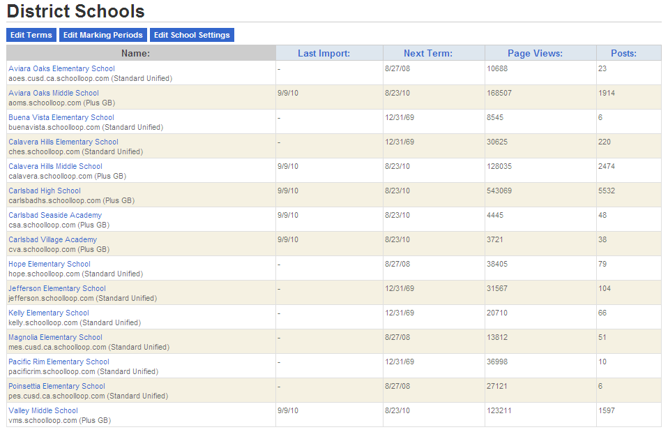Click csa.schoolloop.com domain text
Screen dimensions: 668x439
[x=42, y=225]
